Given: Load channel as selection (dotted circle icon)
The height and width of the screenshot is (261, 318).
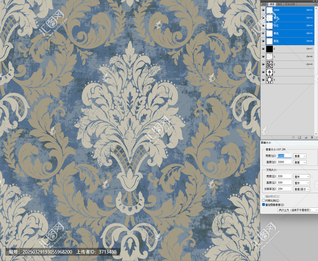Looking at the screenshot, I should point(293,137).
